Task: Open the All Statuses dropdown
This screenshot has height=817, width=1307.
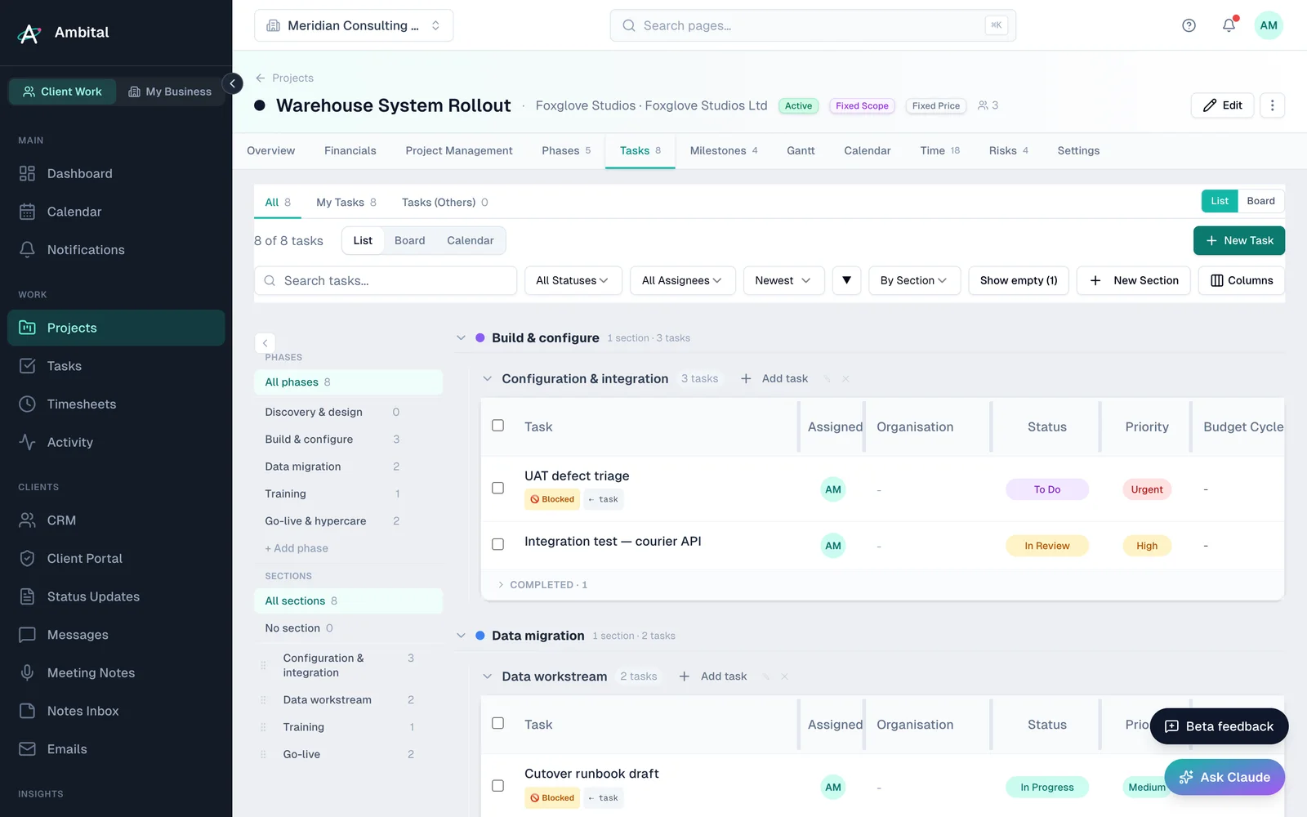Action: click(x=573, y=280)
